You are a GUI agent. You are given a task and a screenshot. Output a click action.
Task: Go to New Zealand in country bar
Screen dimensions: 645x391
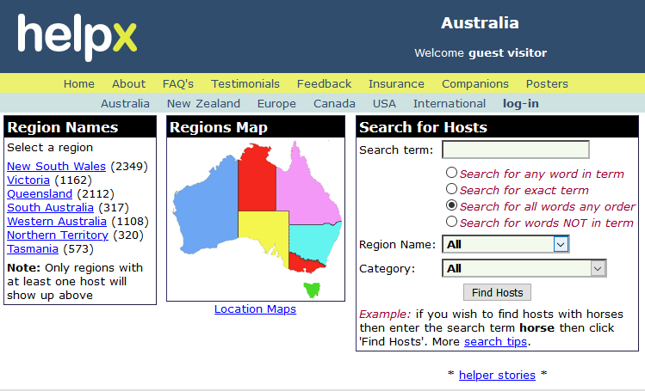point(203,103)
